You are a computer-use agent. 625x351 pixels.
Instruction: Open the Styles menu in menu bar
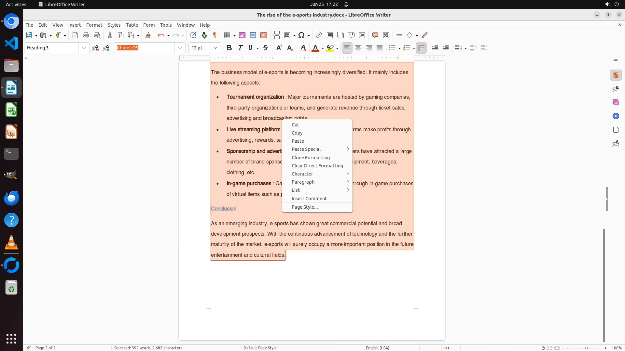[114, 25]
